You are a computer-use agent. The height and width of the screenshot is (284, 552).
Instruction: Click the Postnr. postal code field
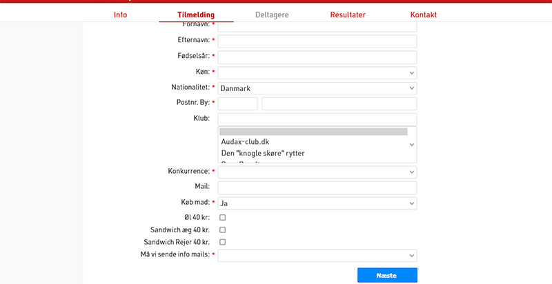237,103
